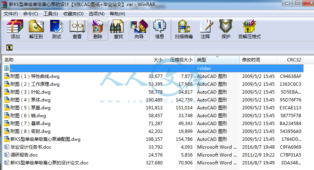Click the Word icon of 调研报告.doc
Viewport: 314px width, 170px height.
click(x=7, y=155)
